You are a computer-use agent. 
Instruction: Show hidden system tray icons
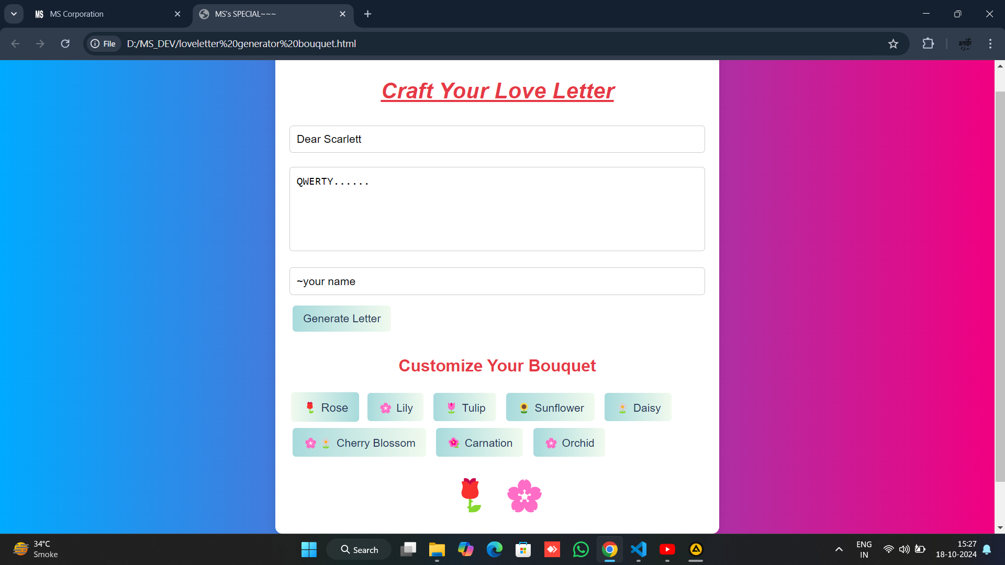coord(839,549)
